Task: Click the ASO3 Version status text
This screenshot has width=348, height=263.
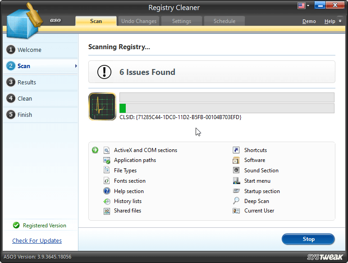Action: (37, 257)
